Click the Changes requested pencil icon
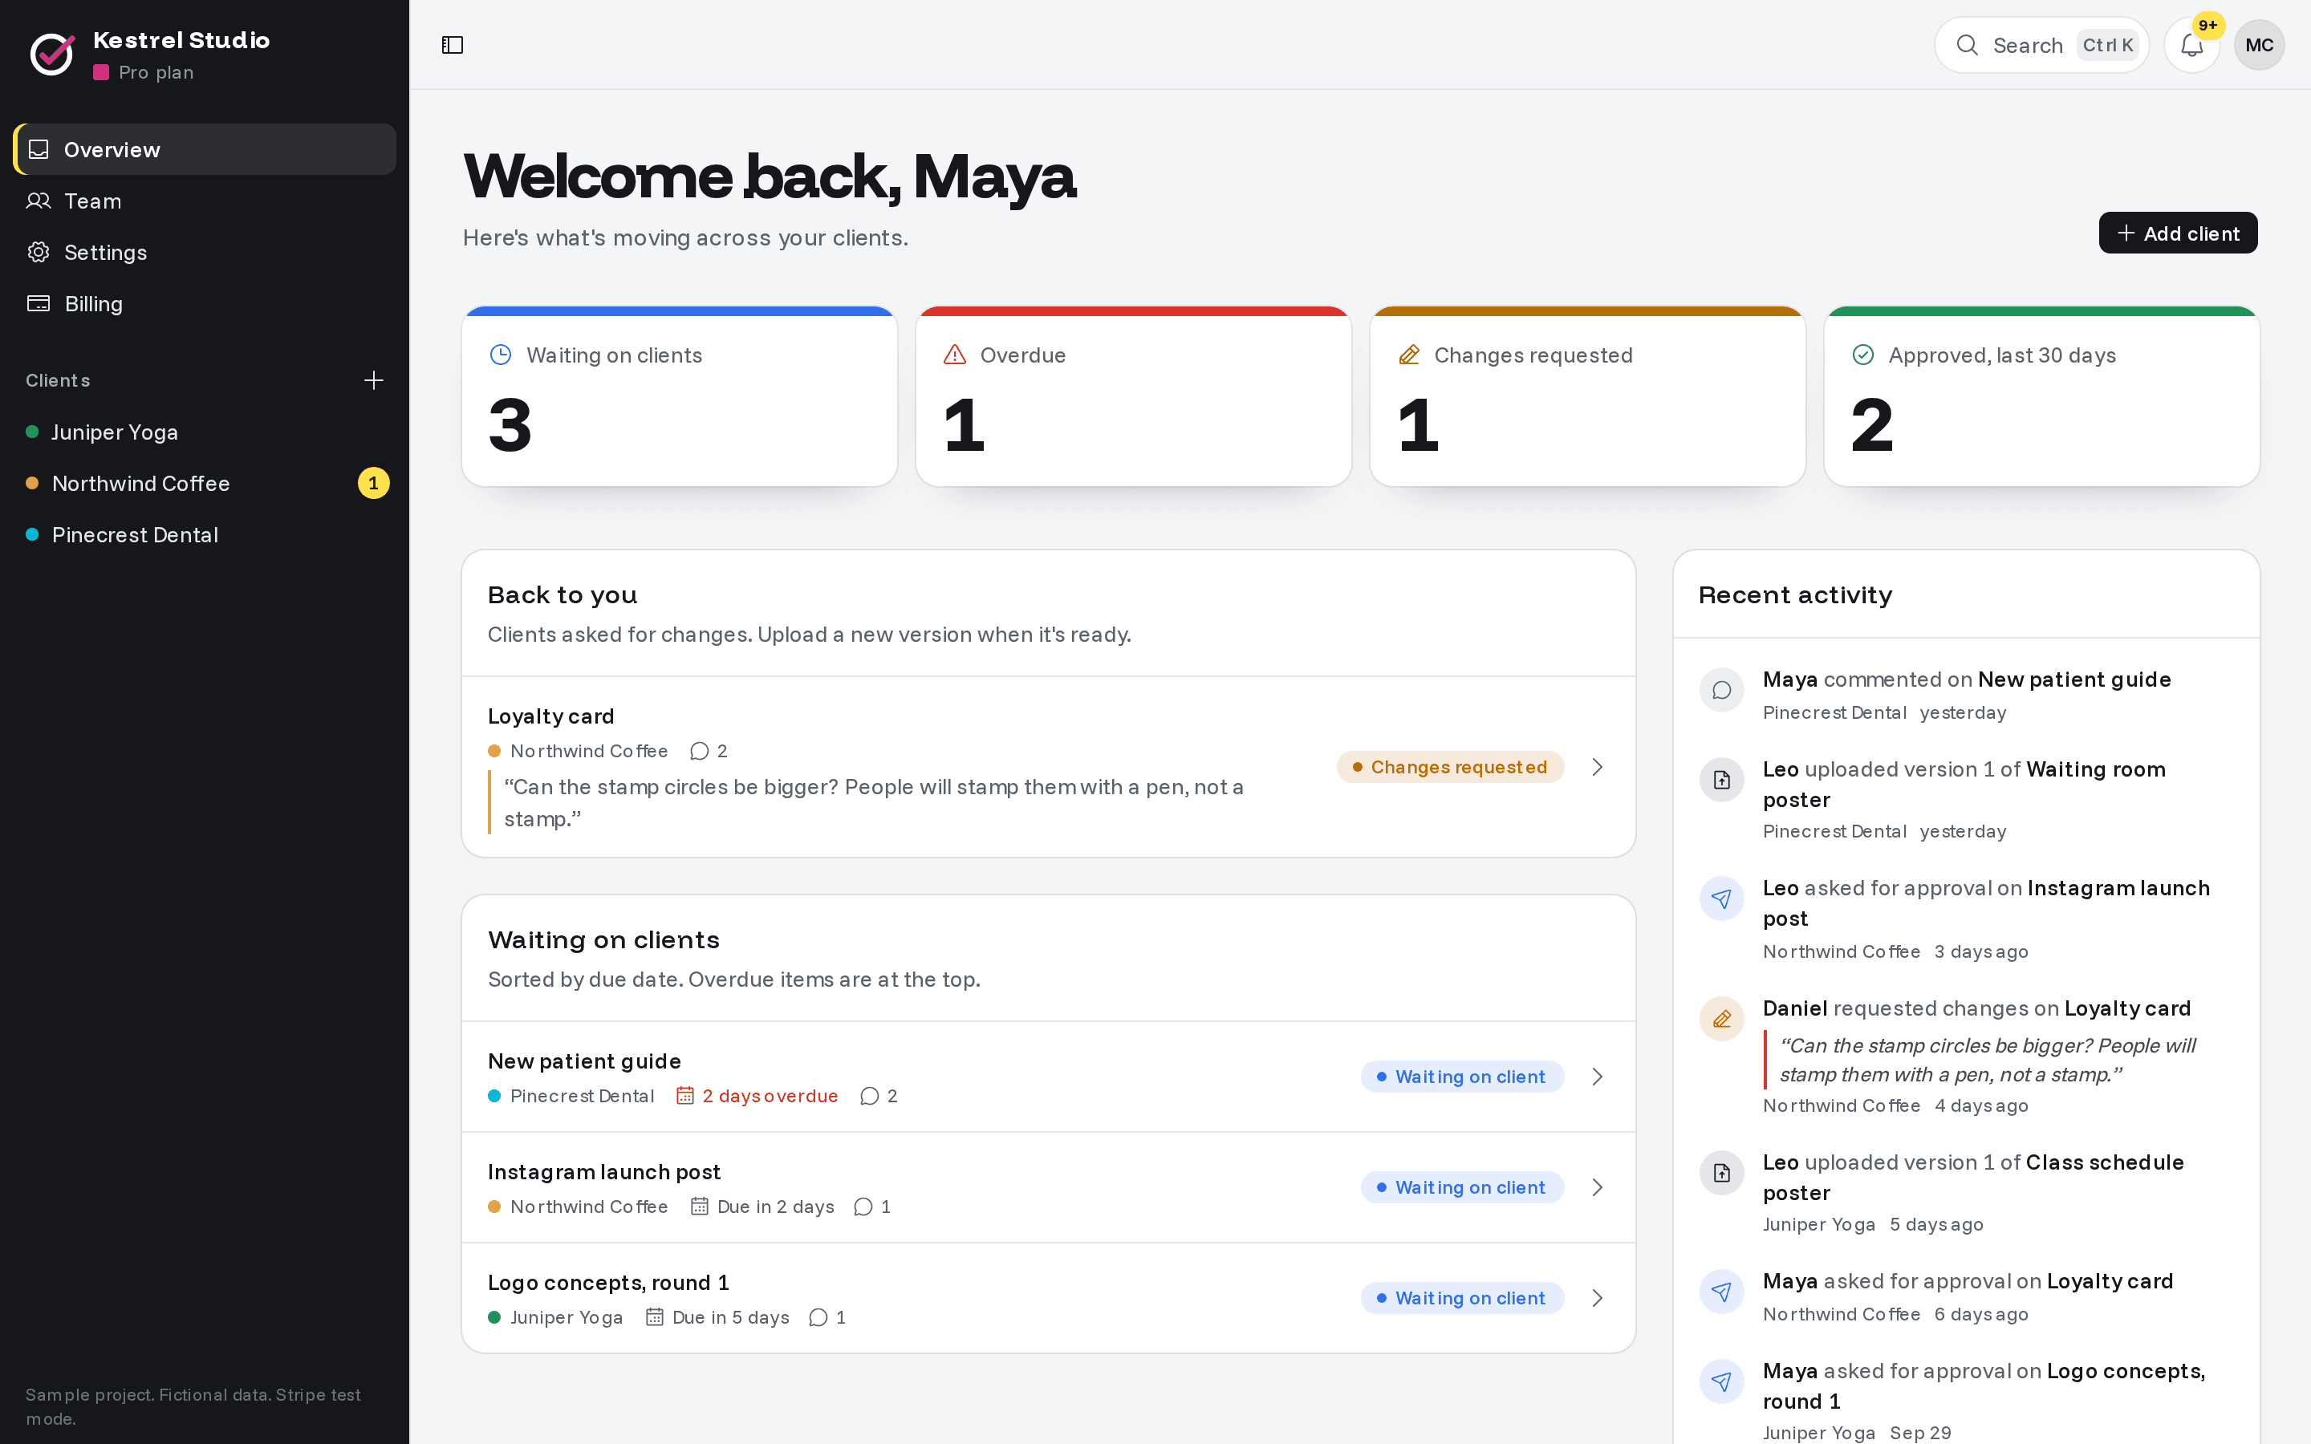 1408,355
